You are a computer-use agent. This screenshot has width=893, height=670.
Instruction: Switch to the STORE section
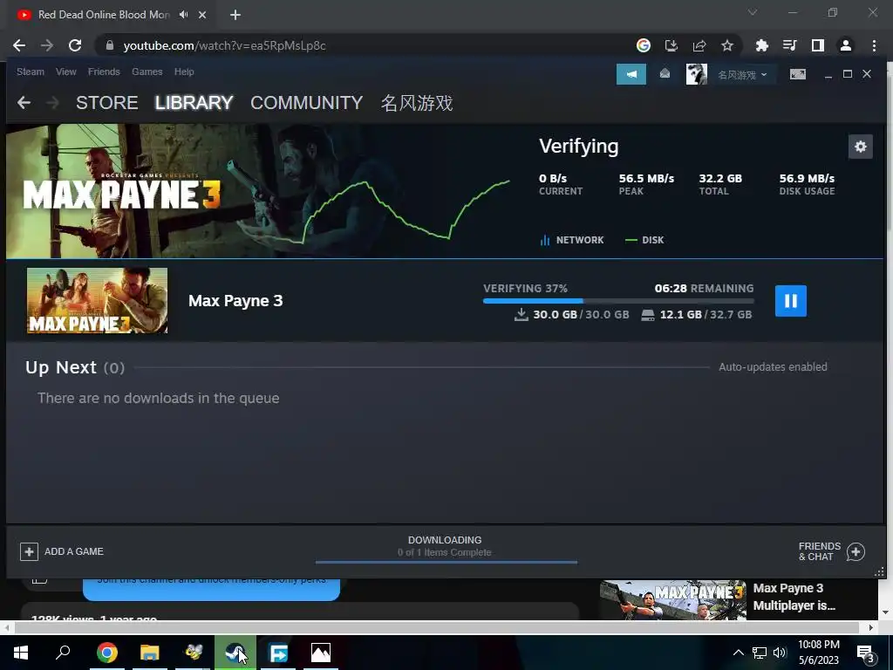point(107,103)
